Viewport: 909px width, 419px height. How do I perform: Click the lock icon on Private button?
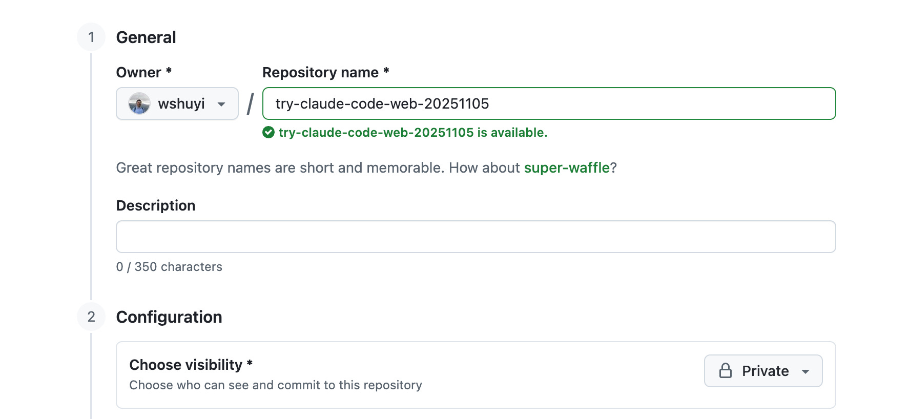tap(726, 371)
